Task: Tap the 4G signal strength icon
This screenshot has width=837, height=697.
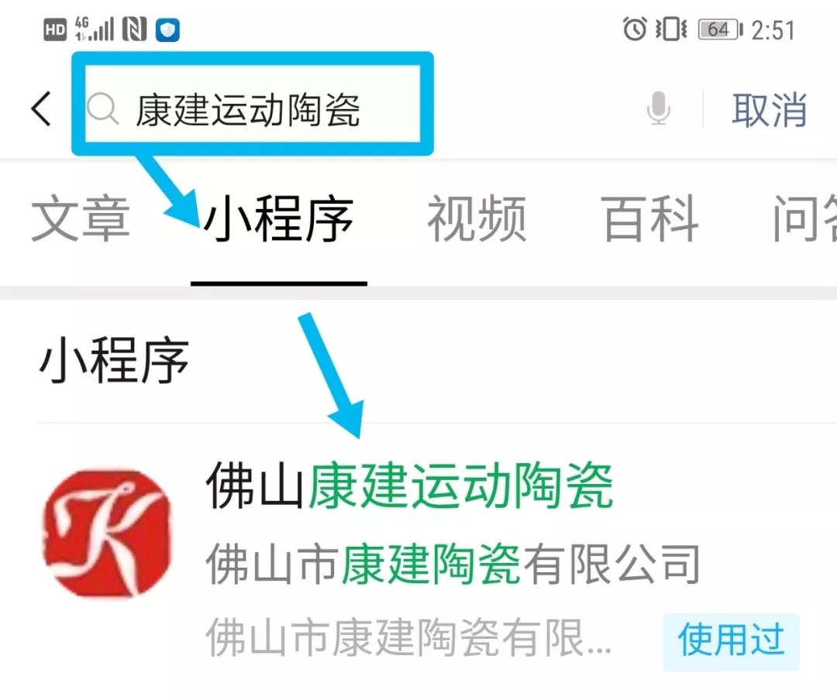Action: (95, 29)
